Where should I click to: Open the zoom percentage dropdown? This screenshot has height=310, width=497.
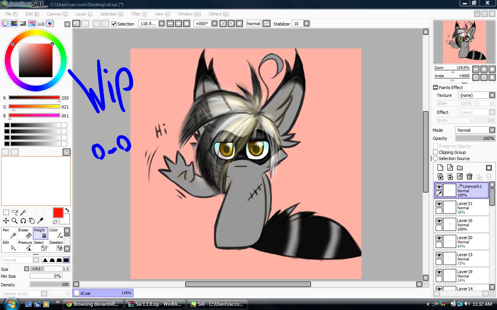[162, 24]
